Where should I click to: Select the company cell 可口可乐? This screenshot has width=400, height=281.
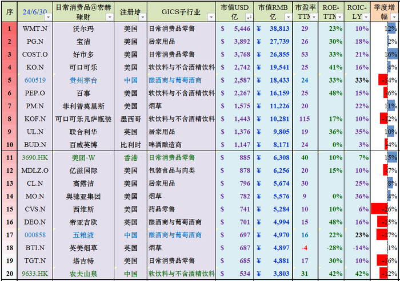[x=83, y=67]
